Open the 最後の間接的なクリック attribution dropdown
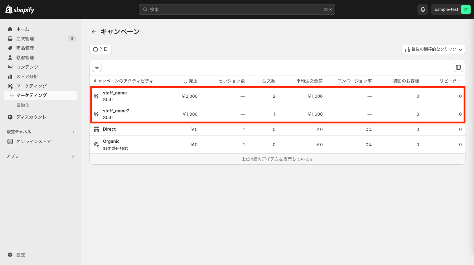474x265 pixels. (x=433, y=49)
